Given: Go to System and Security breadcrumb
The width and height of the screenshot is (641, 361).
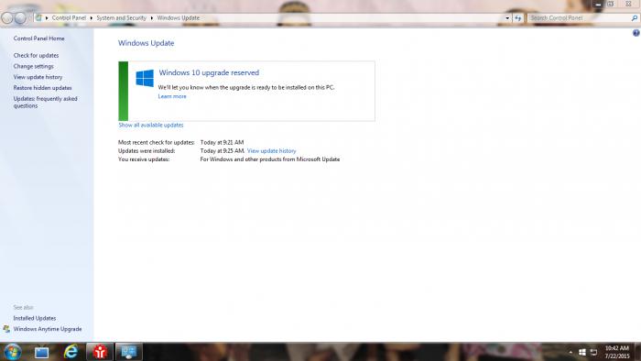Looking at the screenshot, I should (x=122, y=18).
